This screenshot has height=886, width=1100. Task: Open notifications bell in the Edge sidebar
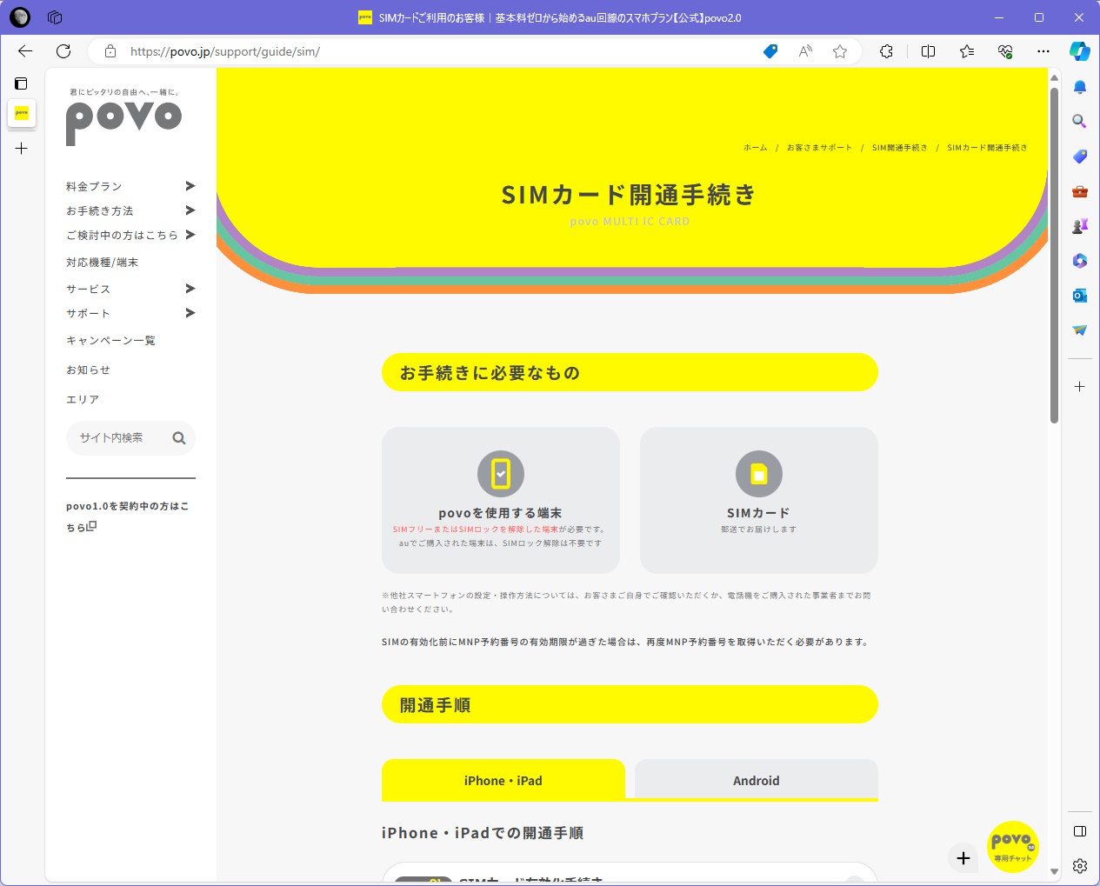(x=1079, y=87)
